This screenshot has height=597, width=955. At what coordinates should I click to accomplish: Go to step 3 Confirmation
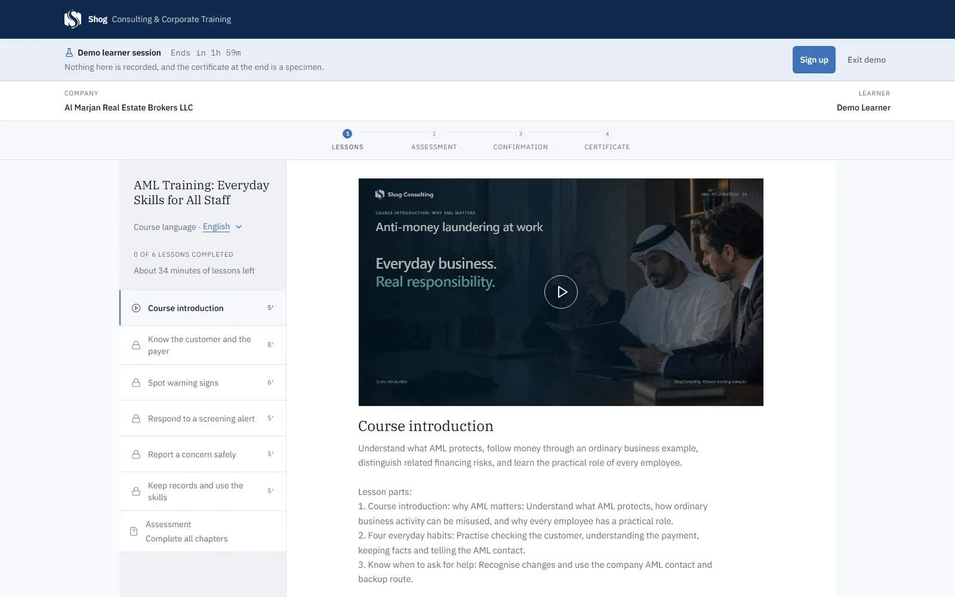[520, 140]
